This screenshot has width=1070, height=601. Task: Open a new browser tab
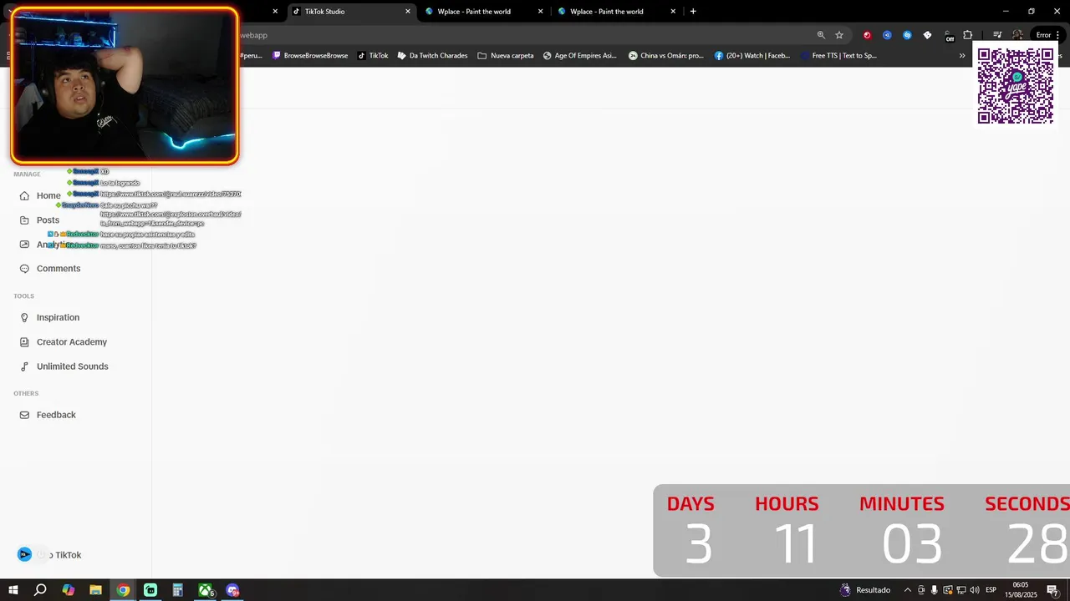click(693, 12)
